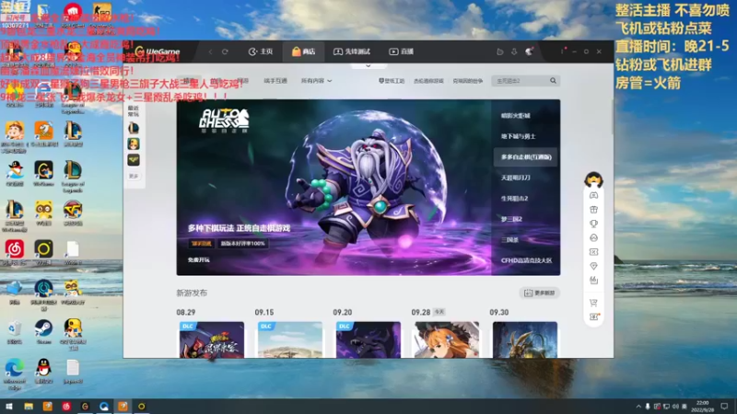
Task: Click the WeGame window scrollbar
Action: coord(612,119)
